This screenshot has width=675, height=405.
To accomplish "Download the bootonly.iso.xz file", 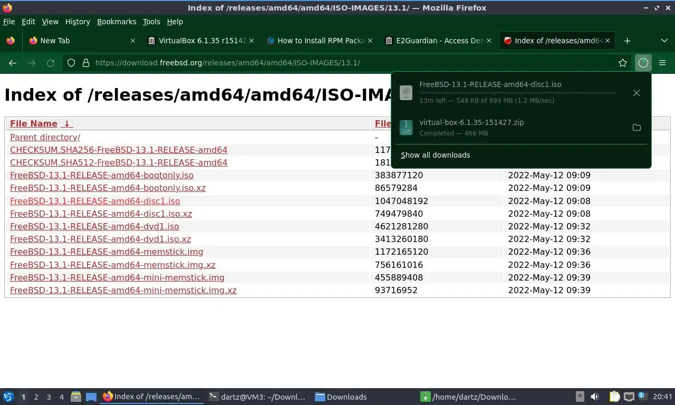I will (x=108, y=188).
